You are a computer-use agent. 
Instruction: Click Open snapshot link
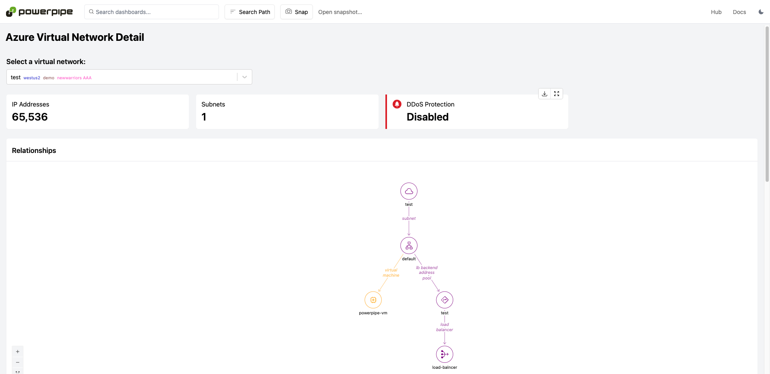(x=340, y=12)
